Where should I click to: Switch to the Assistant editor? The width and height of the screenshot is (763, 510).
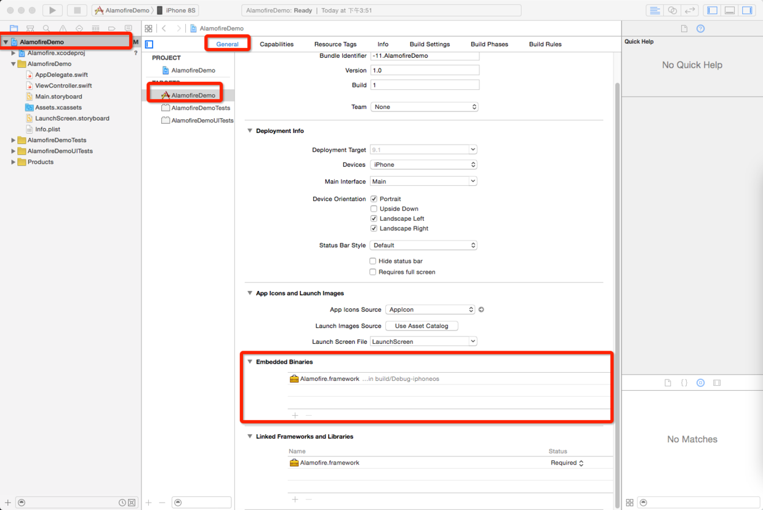coord(673,10)
